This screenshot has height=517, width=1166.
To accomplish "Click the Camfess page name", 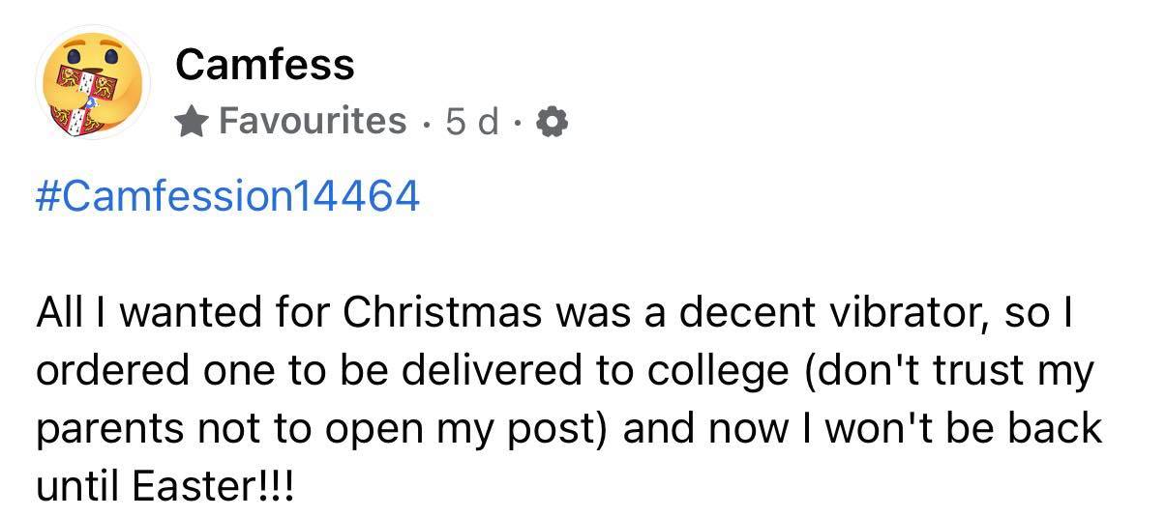I will click(265, 65).
